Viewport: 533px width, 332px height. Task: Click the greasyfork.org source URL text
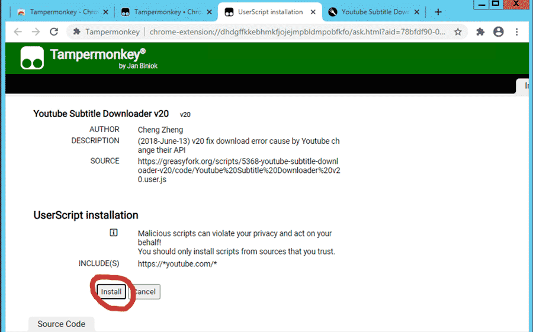(239, 170)
